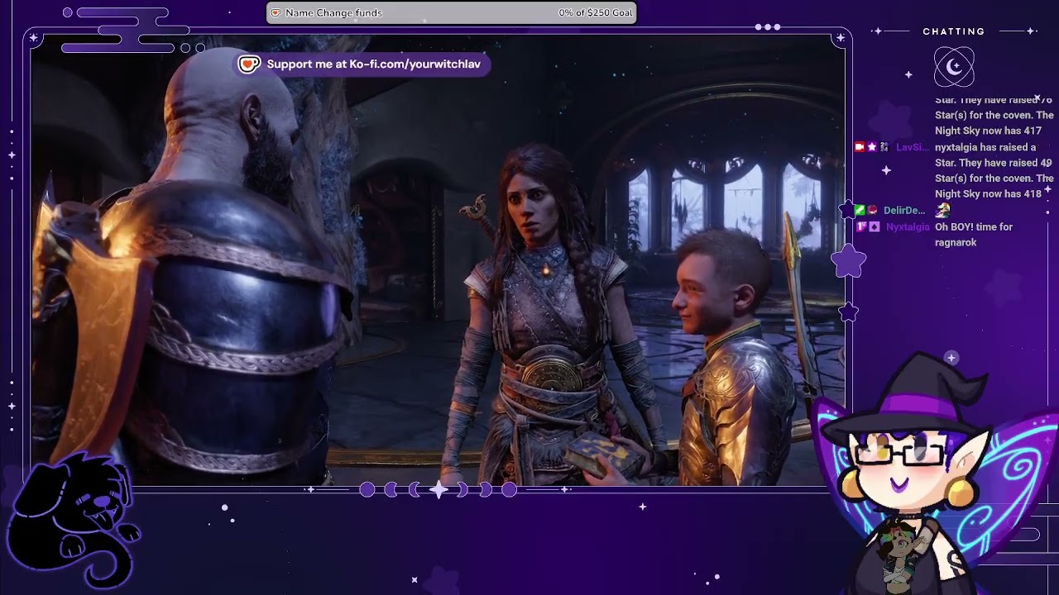Click the purple diamond badge beside Nyxtalgia
The width and height of the screenshot is (1059, 595).
tap(875, 226)
